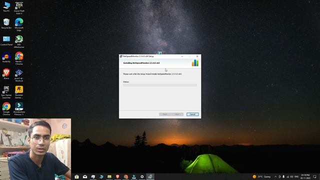320x180 pixels.
Task: Click the NetSpeedMonitor Setup title bar icon
Action: 121,56
